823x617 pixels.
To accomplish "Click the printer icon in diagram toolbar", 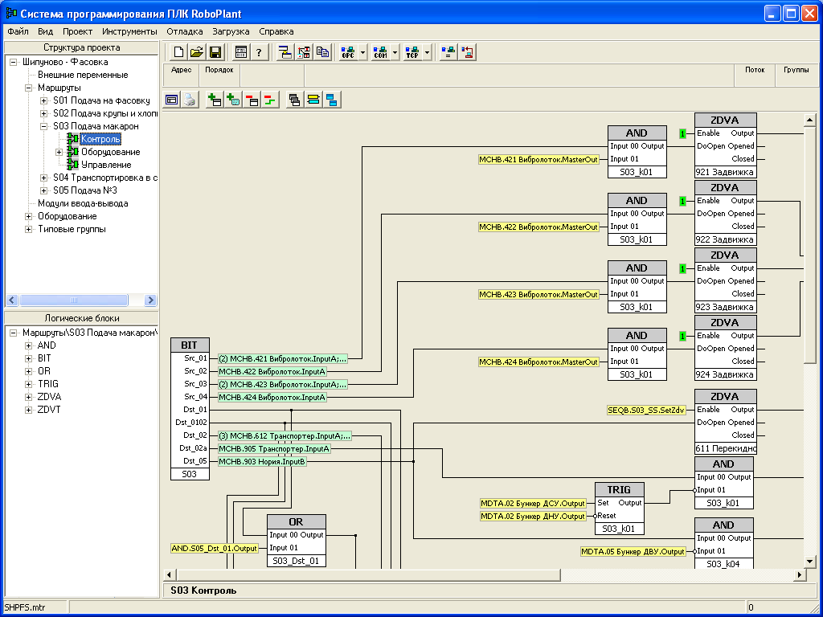I will click(x=189, y=100).
